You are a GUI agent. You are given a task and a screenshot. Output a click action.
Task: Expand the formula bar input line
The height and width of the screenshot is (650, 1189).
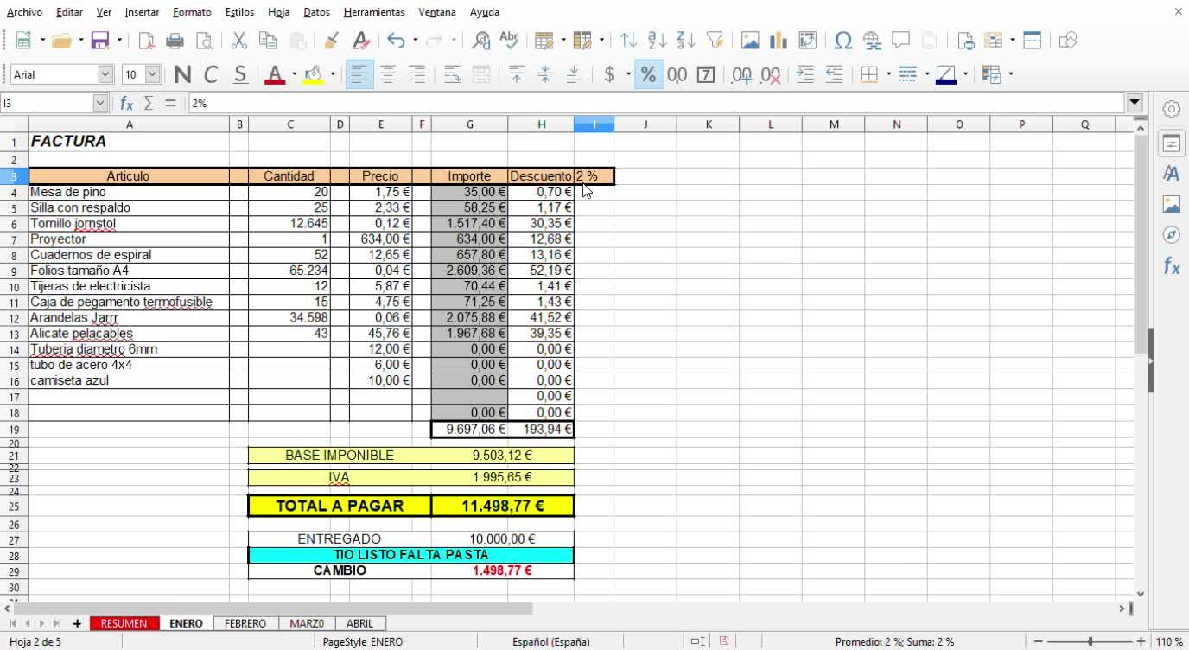click(x=1135, y=103)
